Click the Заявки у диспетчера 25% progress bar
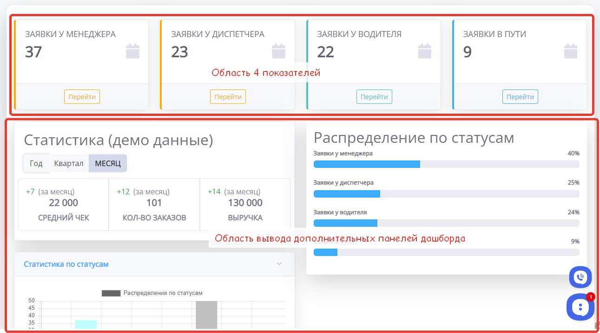The image size is (600, 333). click(446, 194)
